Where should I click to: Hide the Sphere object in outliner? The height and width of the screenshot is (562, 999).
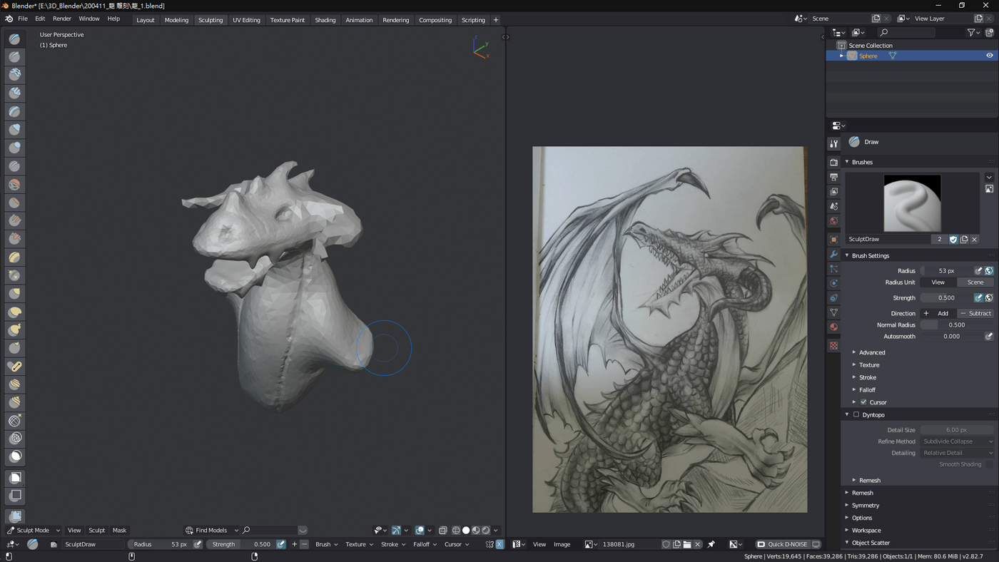click(989, 56)
